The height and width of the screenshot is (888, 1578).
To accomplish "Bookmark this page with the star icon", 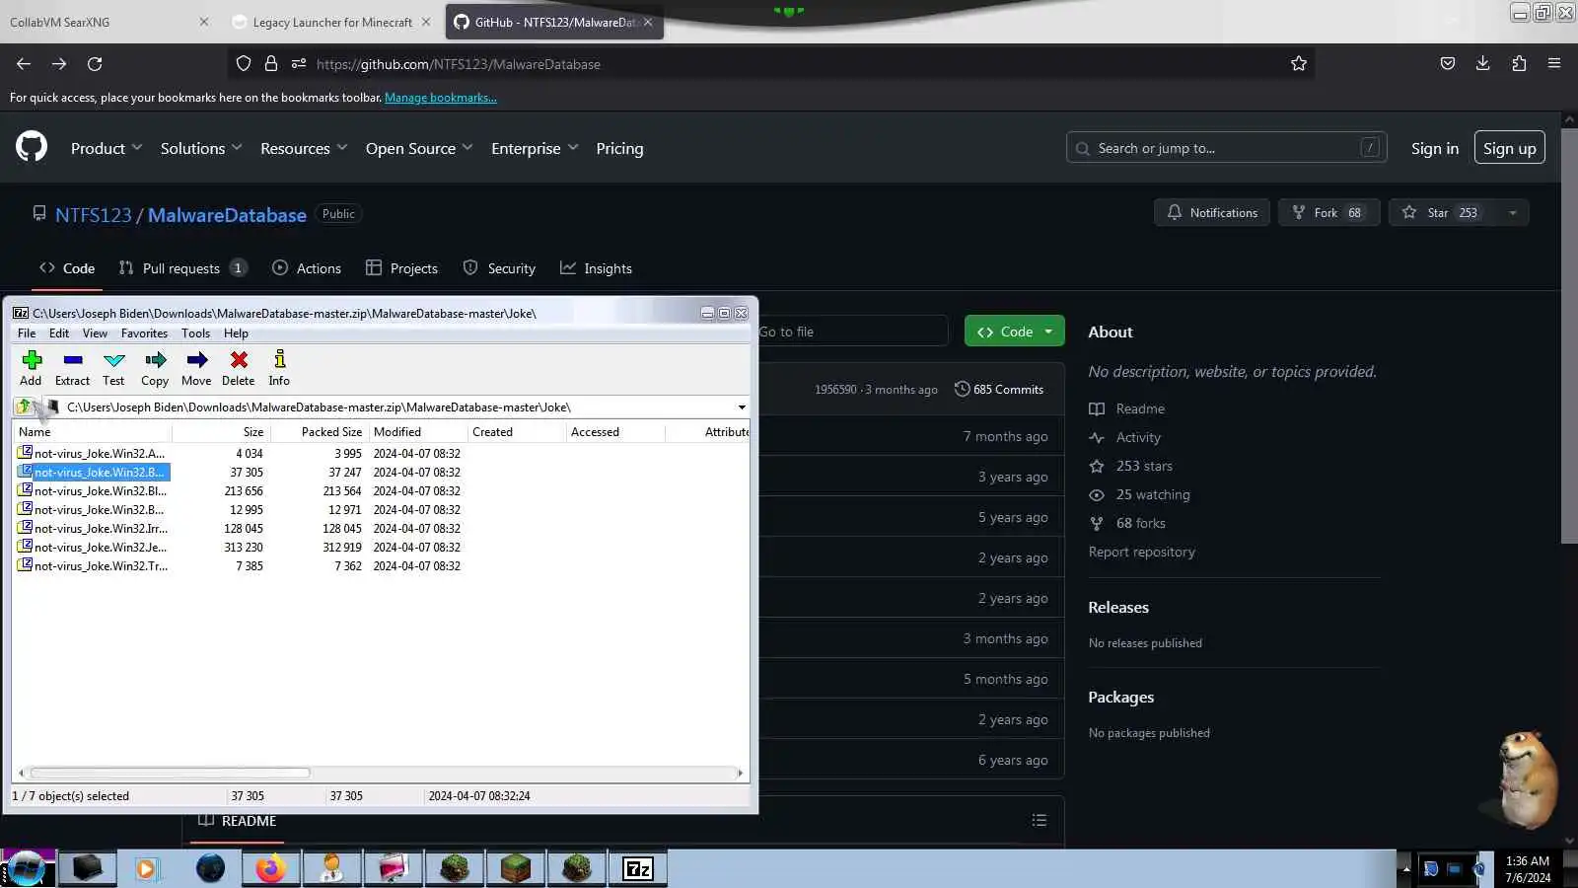I will pyautogui.click(x=1299, y=64).
